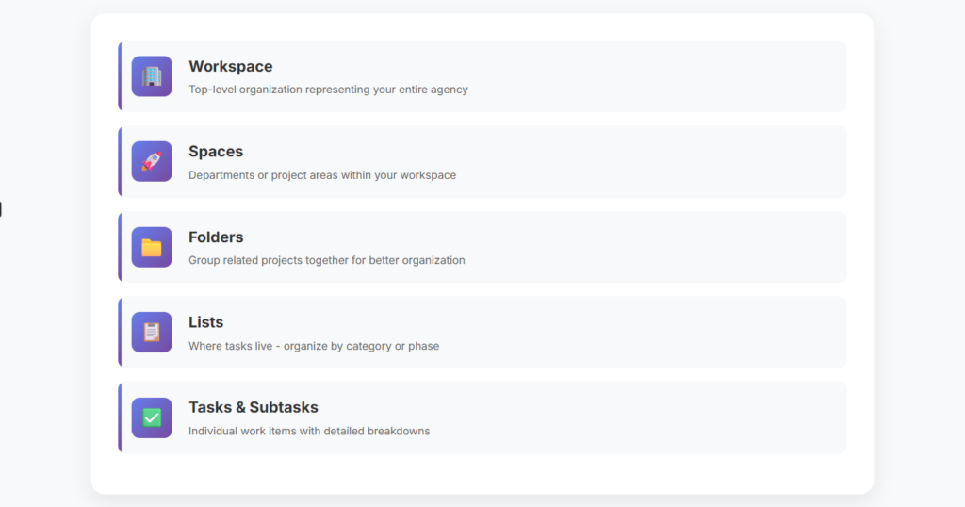Screen dimensions: 965x507
Task: Tap the green checkmark icon for Tasks
Action: [152, 417]
